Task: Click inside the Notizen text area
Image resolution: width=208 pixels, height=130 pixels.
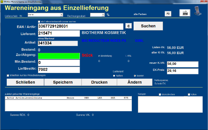Action: 170,104
